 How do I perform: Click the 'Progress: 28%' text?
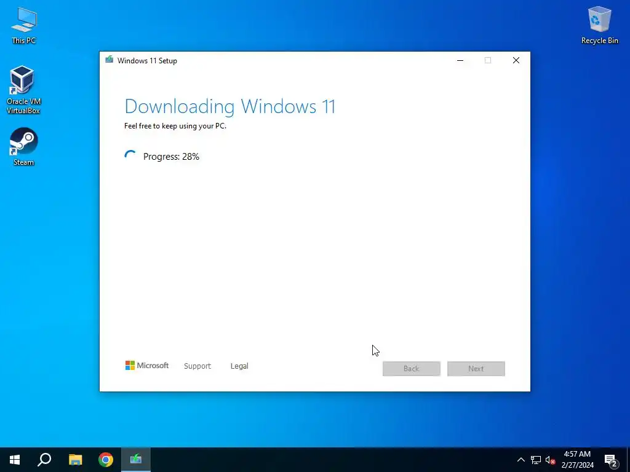click(x=171, y=157)
